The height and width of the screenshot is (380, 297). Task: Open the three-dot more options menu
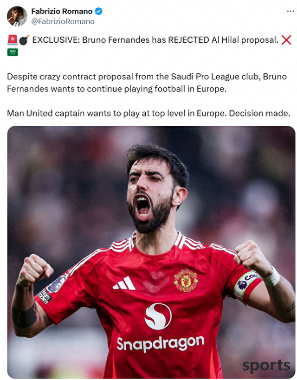pos(290,12)
